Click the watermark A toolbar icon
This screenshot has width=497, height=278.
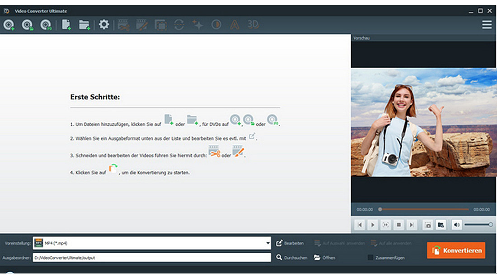click(x=234, y=25)
